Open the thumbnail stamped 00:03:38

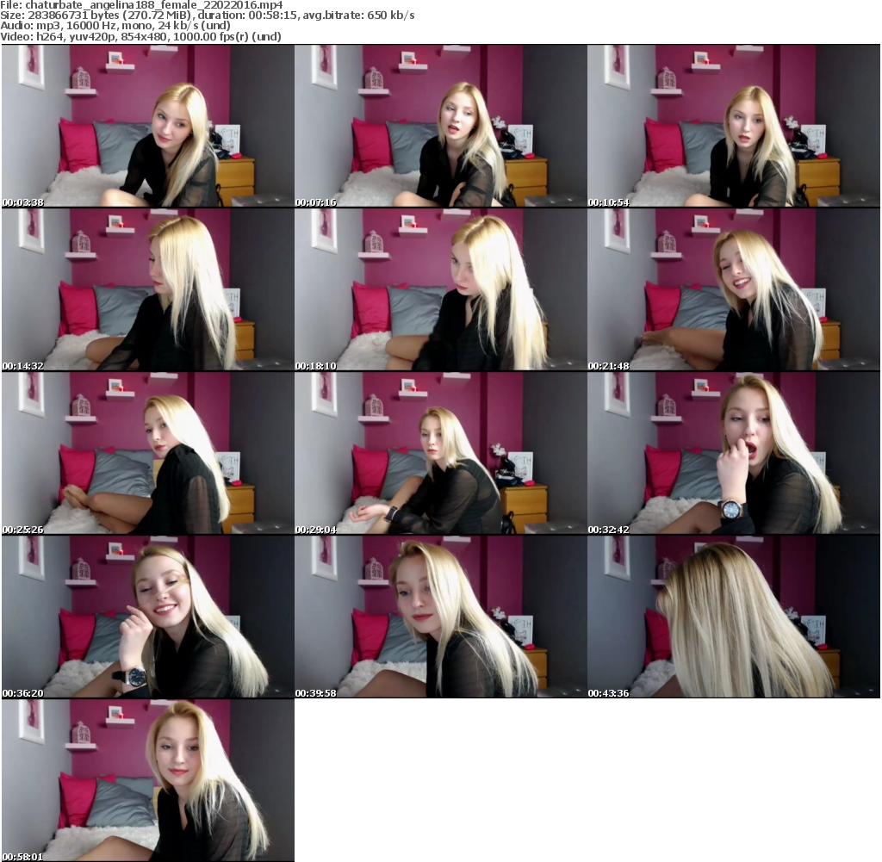[148, 126]
